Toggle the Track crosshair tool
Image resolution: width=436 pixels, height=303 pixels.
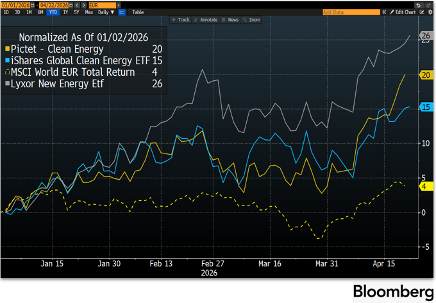(x=180, y=20)
